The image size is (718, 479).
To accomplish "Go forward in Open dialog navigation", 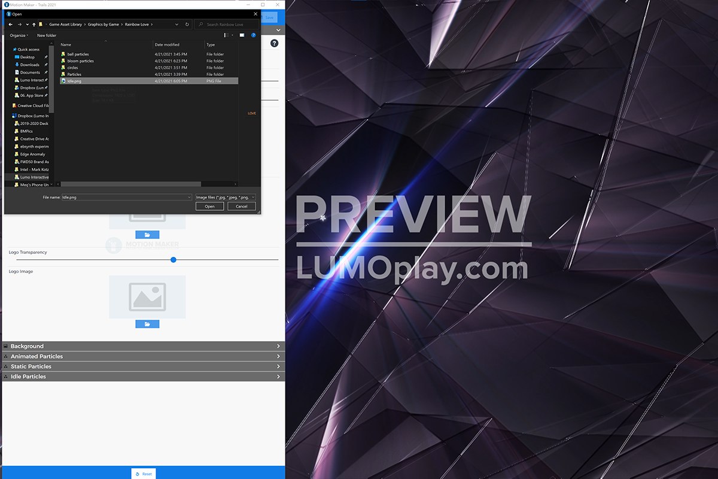I will click(x=20, y=25).
